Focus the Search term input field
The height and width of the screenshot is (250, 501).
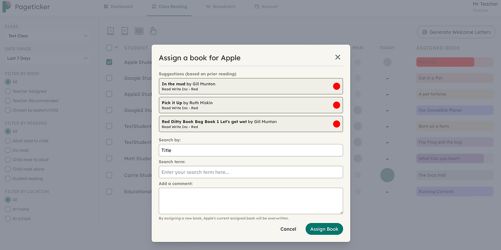point(251,172)
